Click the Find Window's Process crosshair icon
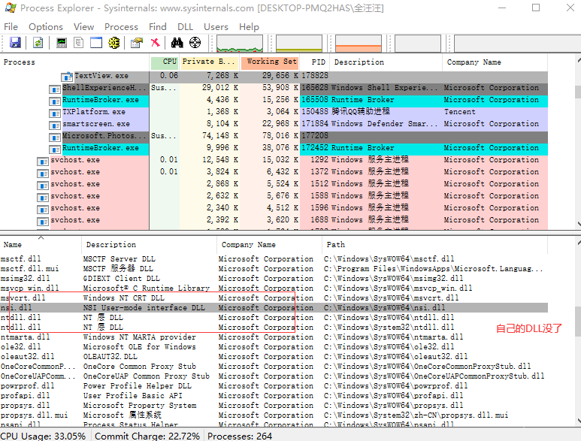This screenshot has height=441, width=581. coord(195,43)
